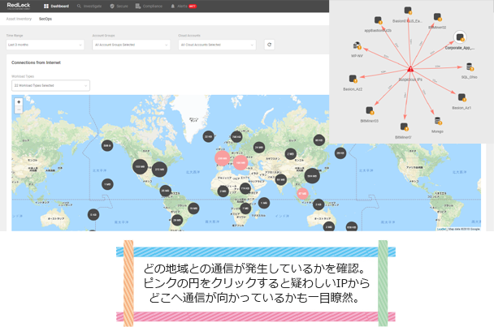Click the refresh icon beside Cloud Accounts

click(269, 45)
